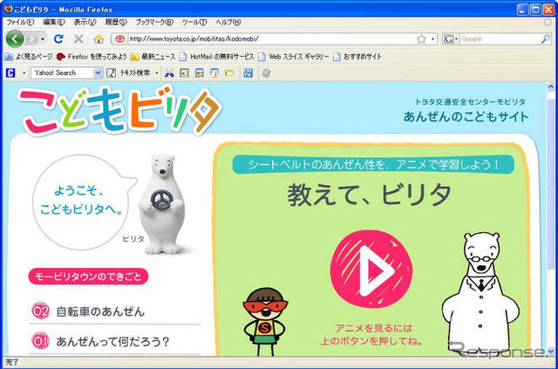Click the テキスト検索 button label
This screenshot has width=558, height=369.
tap(134, 72)
